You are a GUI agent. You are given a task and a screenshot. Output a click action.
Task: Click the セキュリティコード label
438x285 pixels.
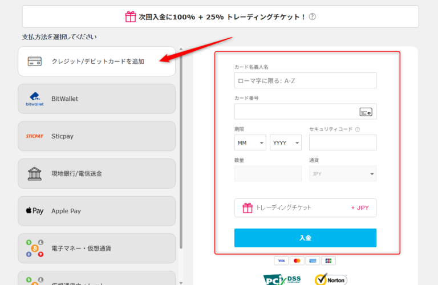tap(331, 129)
